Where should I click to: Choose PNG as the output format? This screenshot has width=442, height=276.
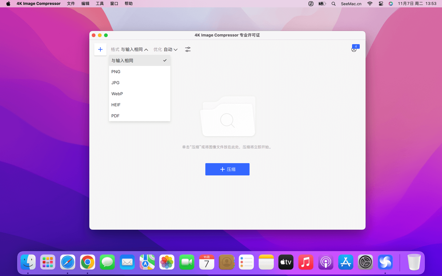coord(139,72)
